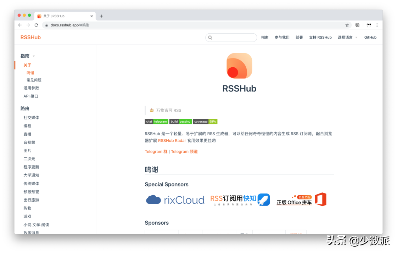Click the lock icon in address bar

point(46,25)
